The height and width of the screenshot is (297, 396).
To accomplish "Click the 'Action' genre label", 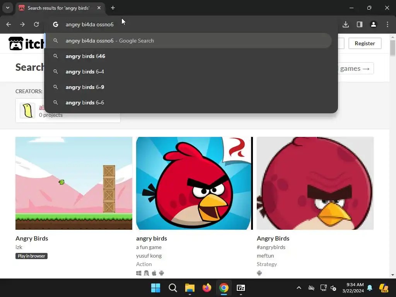I will (144, 264).
